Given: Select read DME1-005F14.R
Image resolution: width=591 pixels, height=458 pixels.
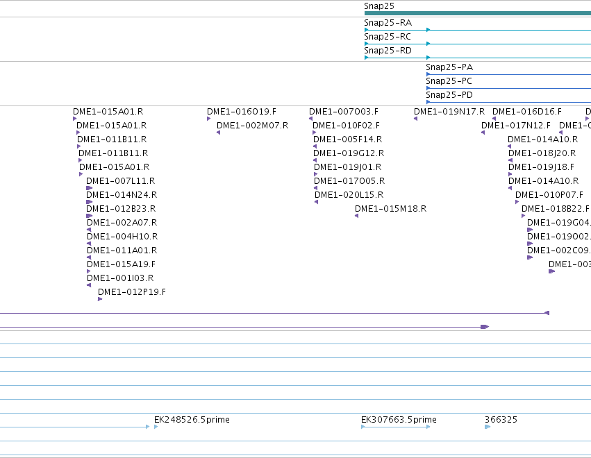Looking at the screenshot, I should pos(347,139).
